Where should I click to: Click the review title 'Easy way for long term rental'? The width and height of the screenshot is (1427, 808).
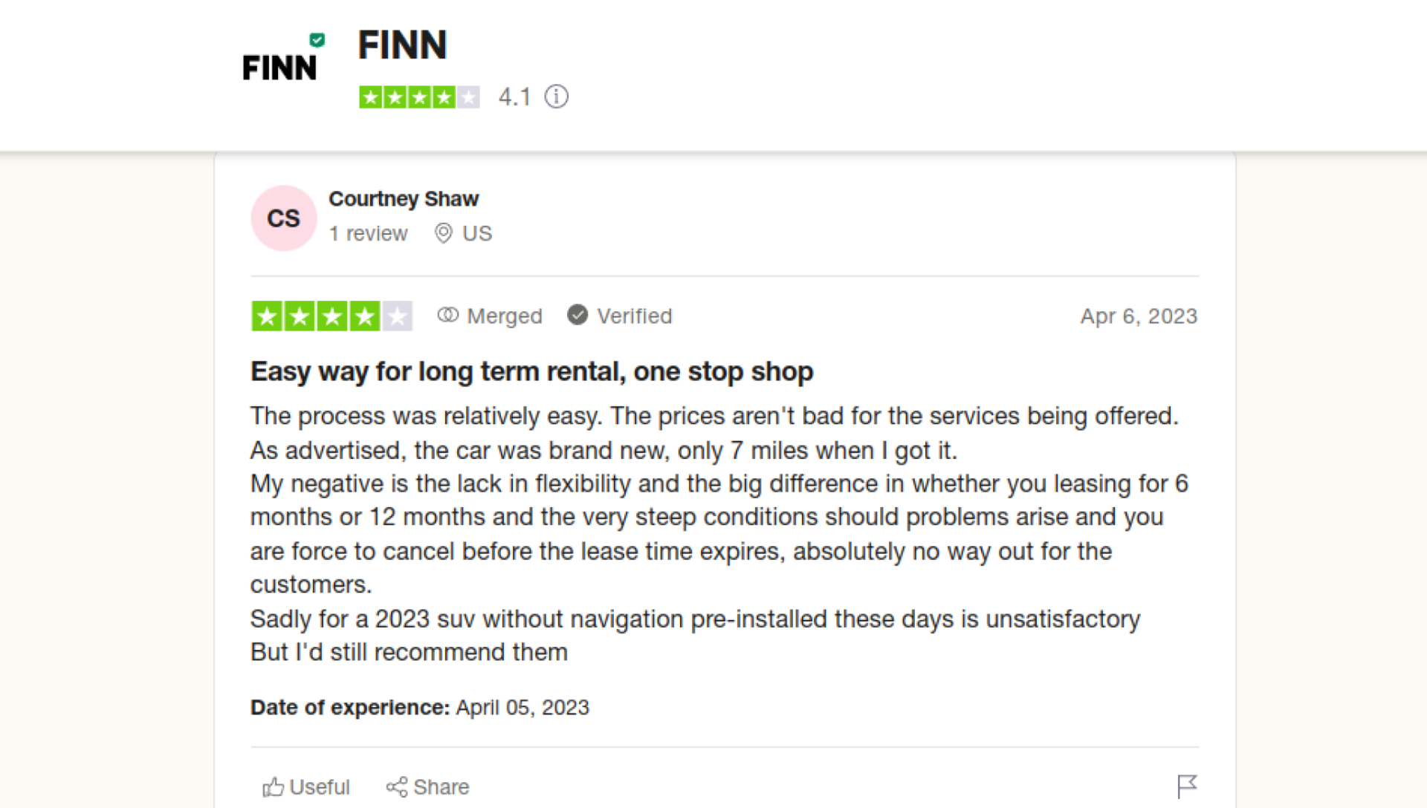[x=531, y=371]
